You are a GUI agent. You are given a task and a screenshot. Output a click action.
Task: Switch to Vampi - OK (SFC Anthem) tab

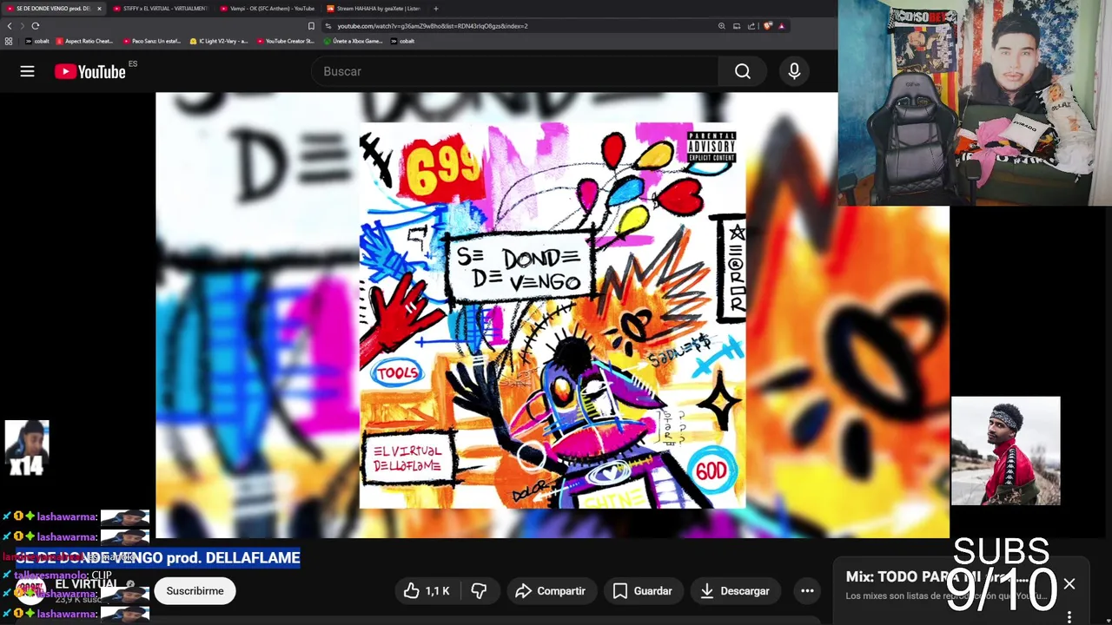click(x=266, y=9)
